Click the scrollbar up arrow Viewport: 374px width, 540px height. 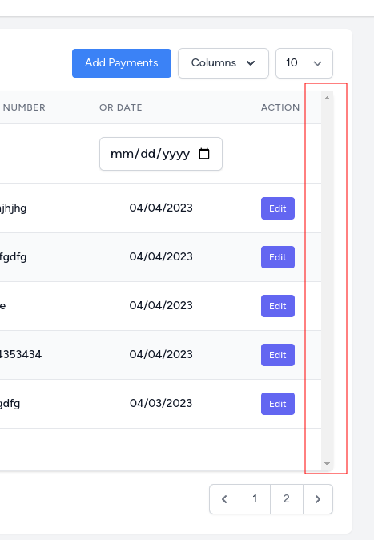pyautogui.click(x=328, y=98)
